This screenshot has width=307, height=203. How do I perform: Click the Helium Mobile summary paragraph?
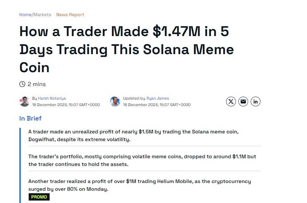tap(139, 185)
